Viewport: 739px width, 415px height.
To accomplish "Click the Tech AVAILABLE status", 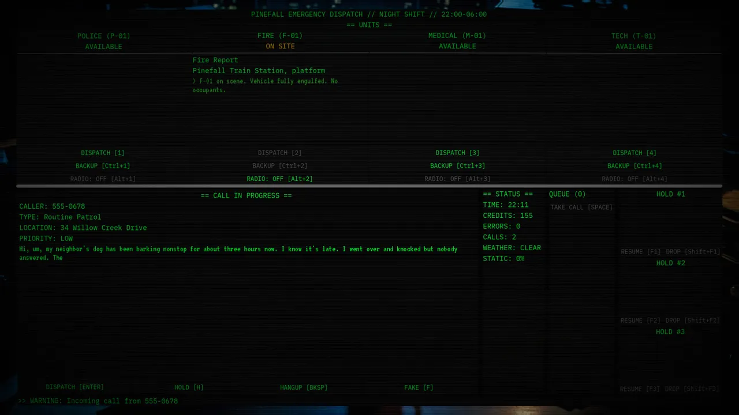I will pos(634,47).
